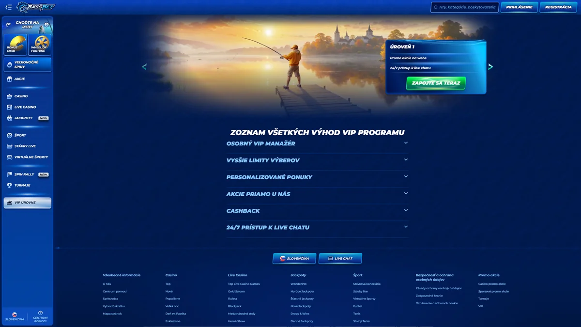581x327 pixels.
Task: Click the Live Casino sidebar icon
Action: pyautogui.click(x=9, y=107)
